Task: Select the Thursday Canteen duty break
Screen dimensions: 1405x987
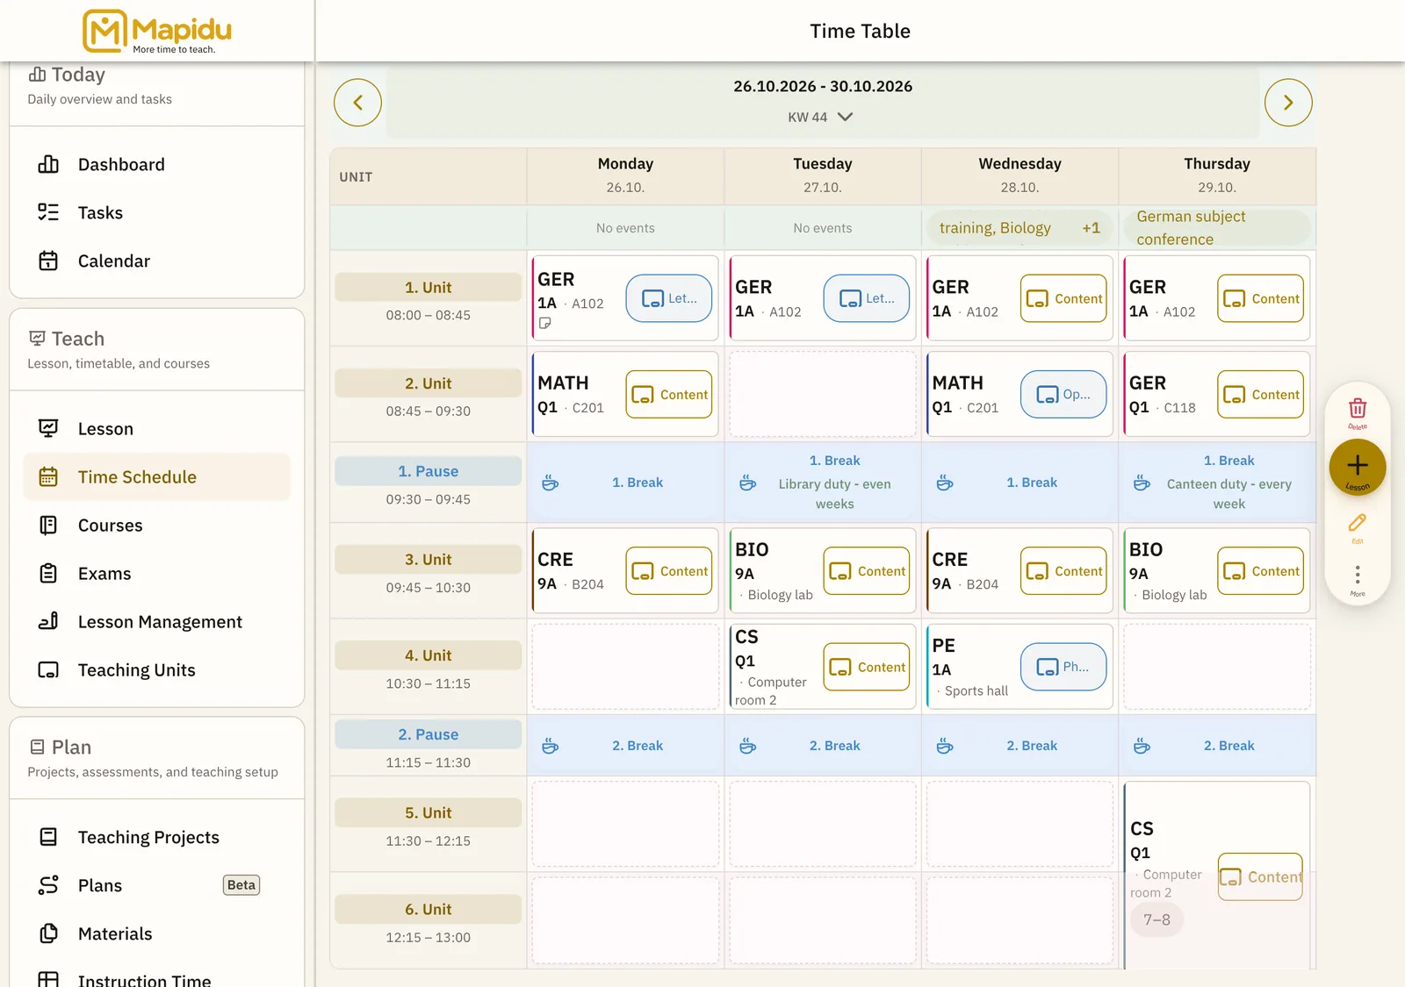Action: pos(1217,483)
